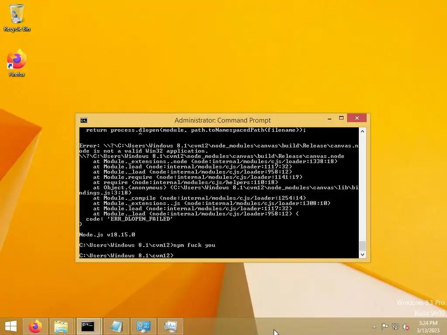Click the Command Prompt title bar system icon
The image size is (447, 335).
tap(83, 120)
